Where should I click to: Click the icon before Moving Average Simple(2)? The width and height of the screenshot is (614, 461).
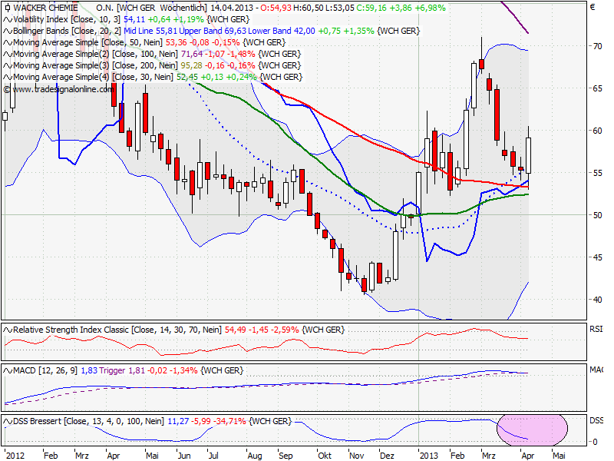[8, 54]
